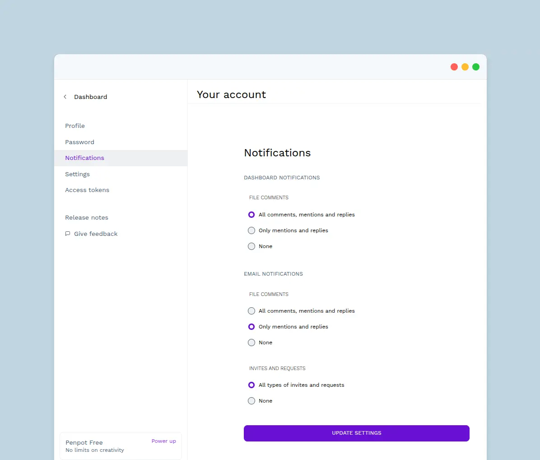
Task: Open Settings in the account sidebar
Action: point(77,174)
